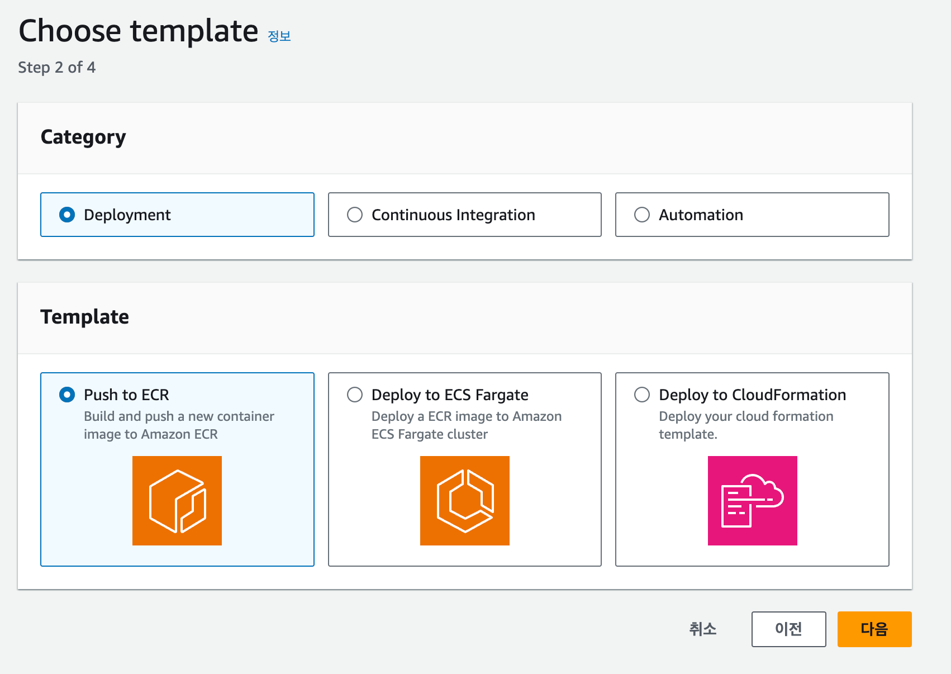This screenshot has height=674, width=951.
Task: Choose Deploy to ECS Fargate radio
Action: (355, 395)
